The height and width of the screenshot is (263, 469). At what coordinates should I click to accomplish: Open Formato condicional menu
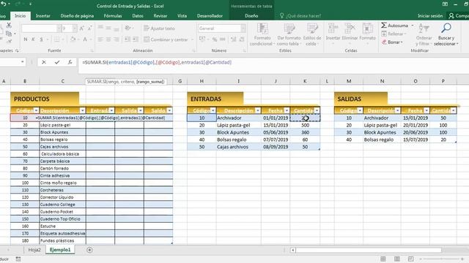click(262, 34)
